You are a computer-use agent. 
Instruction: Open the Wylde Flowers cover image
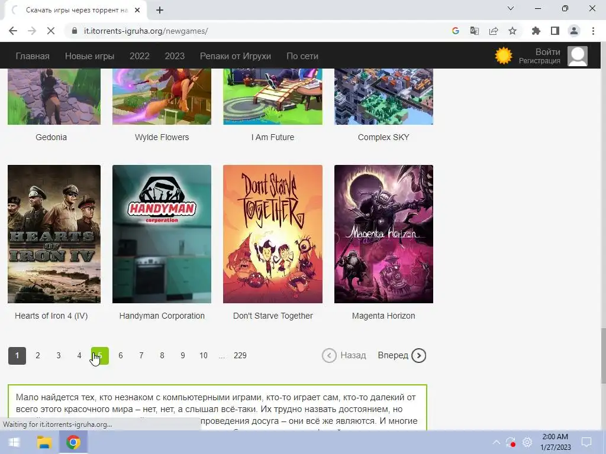click(162, 96)
